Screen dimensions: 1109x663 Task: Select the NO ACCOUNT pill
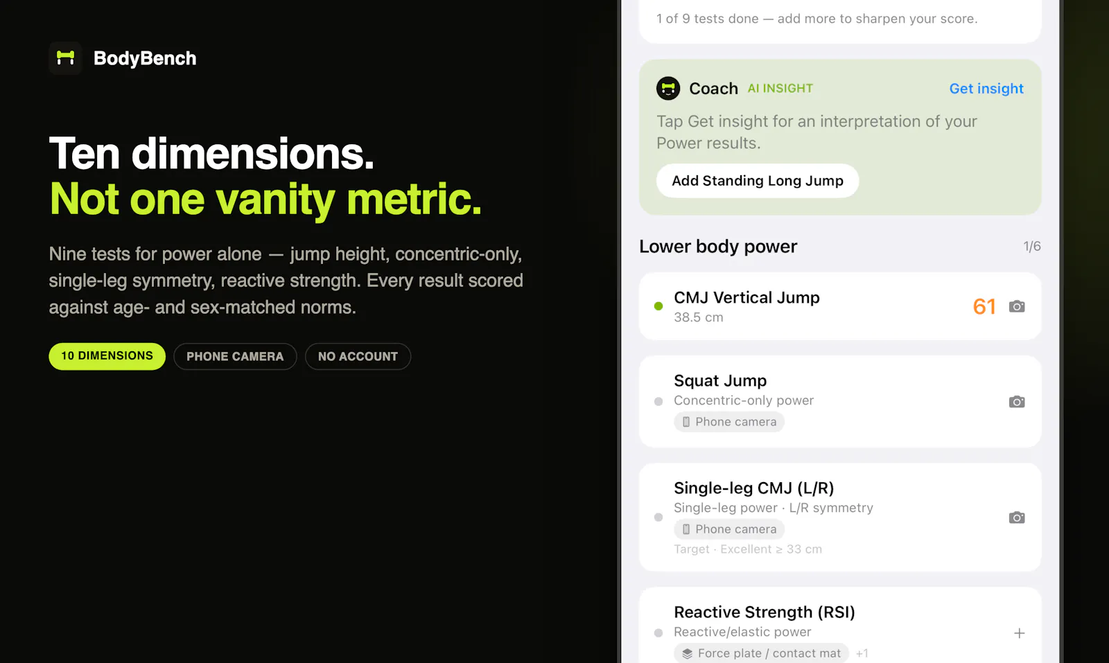click(358, 356)
